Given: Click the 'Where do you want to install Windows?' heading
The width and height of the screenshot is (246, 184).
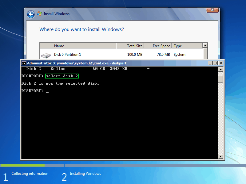Looking at the screenshot, I should tap(81, 29).
